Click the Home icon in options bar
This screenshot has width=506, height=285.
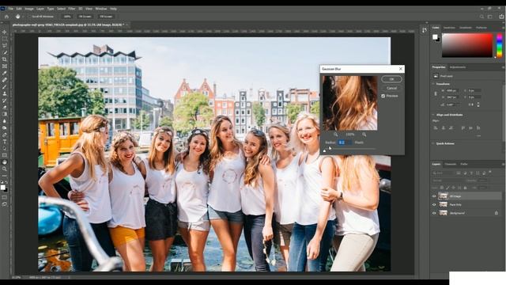click(6, 17)
